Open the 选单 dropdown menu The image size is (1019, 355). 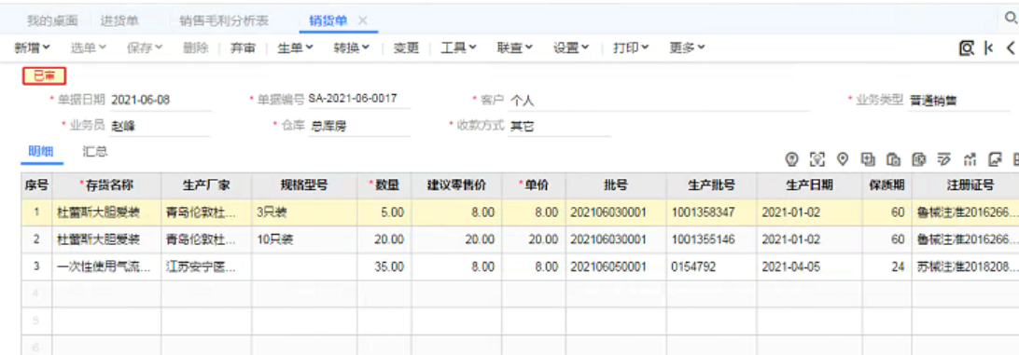(x=89, y=48)
